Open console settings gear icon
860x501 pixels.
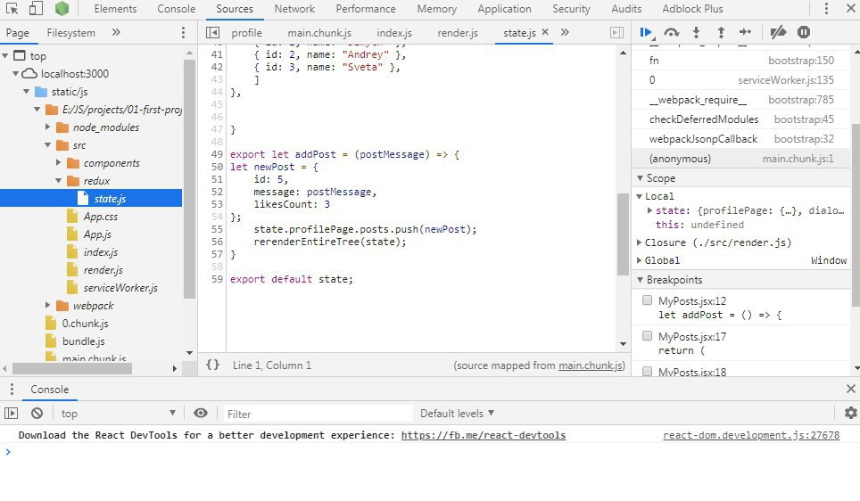tap(850, 414)
